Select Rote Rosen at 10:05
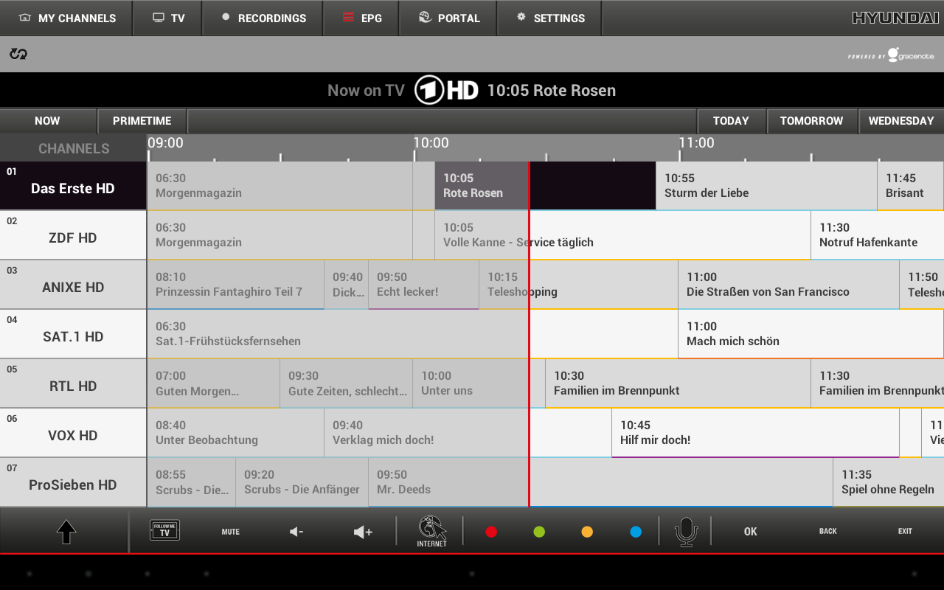The image size is (944, 590). pyautogui.click(x=545, y=186)
